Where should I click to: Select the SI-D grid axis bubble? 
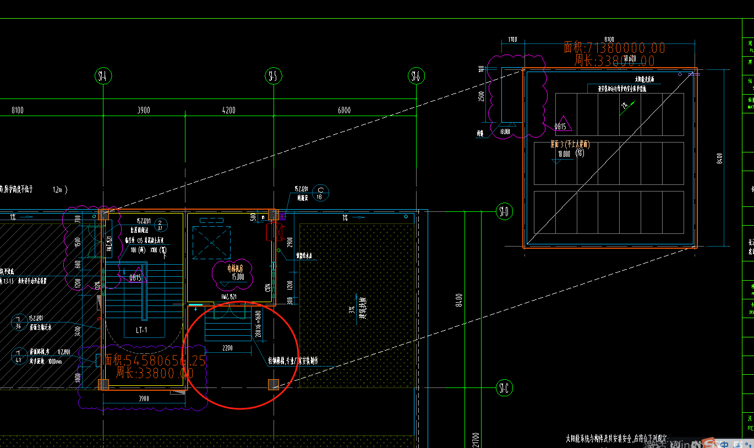pyautogui.click(x=504, y=211)
